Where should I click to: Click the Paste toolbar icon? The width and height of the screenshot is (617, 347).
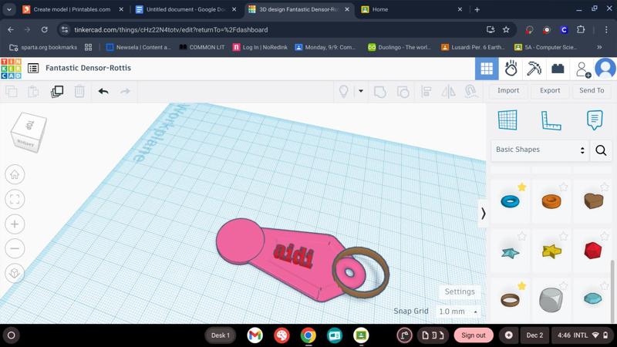[33, 92]
